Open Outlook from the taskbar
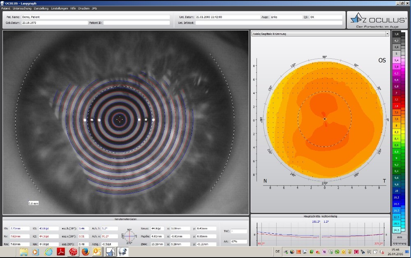Screen dimensions: 411x258 [97, 251]
